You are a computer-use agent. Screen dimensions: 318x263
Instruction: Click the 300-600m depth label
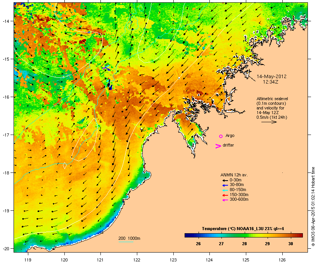[239, 199]
